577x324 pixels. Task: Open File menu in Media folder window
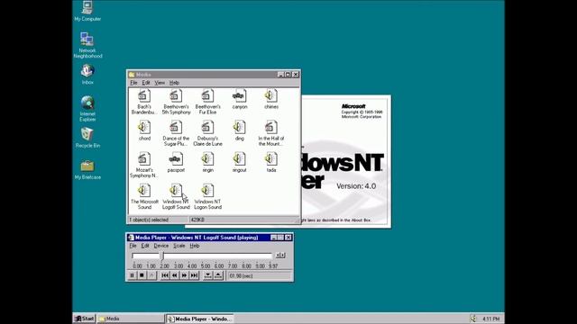click(133, 83)
